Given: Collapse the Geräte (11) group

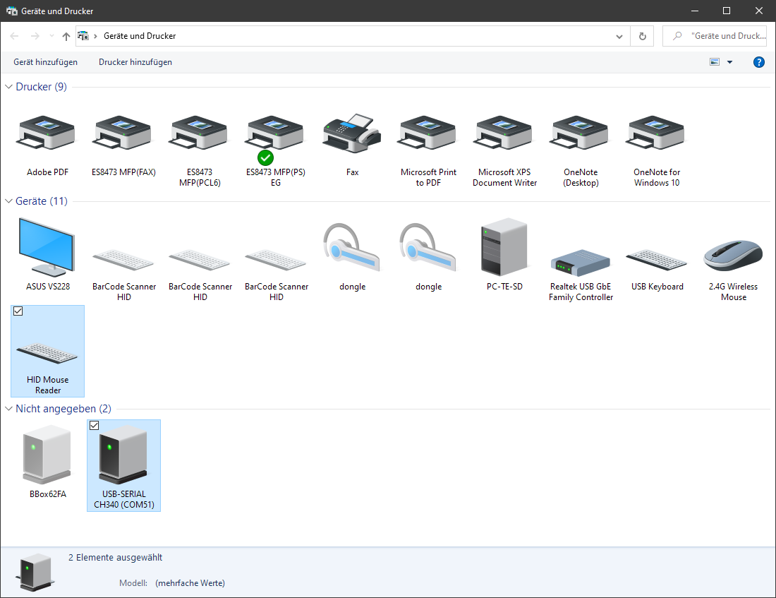Looking at the screenshot, I should click(9, 201).
